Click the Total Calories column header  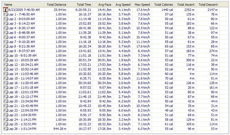coord(163,5)
